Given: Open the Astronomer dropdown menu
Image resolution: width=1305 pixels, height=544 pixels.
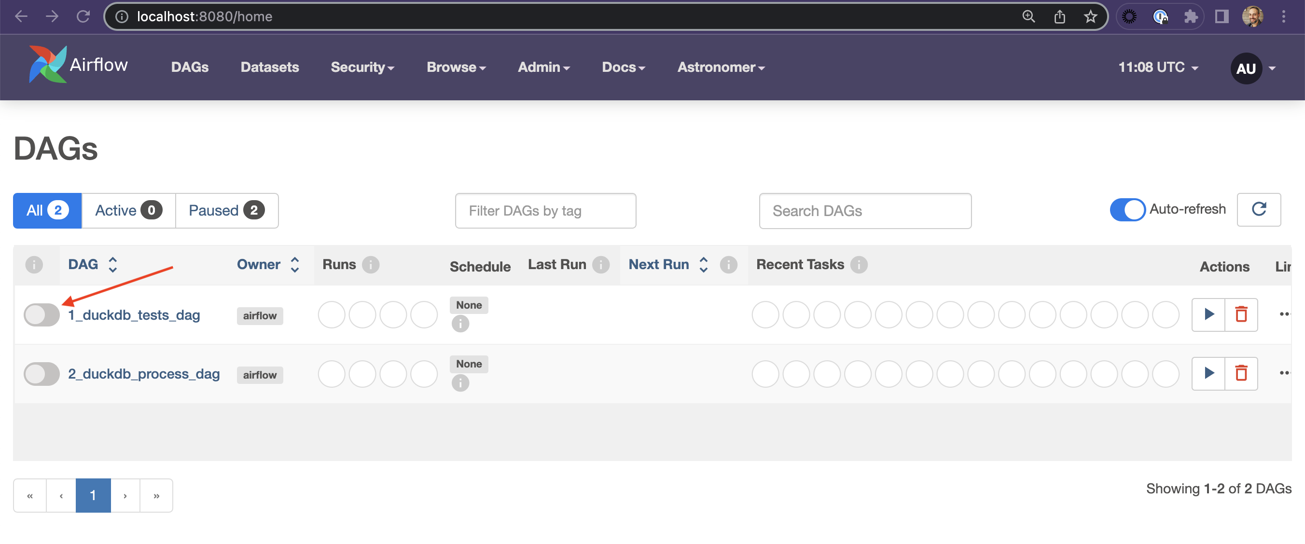Looking at the screenshot, I should coord(721,67).
